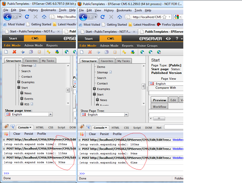Click the WebRes source link in console

point(178,140)
